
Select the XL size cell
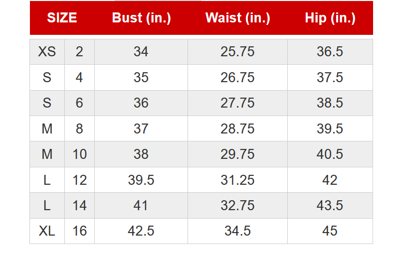coord(47,231)
